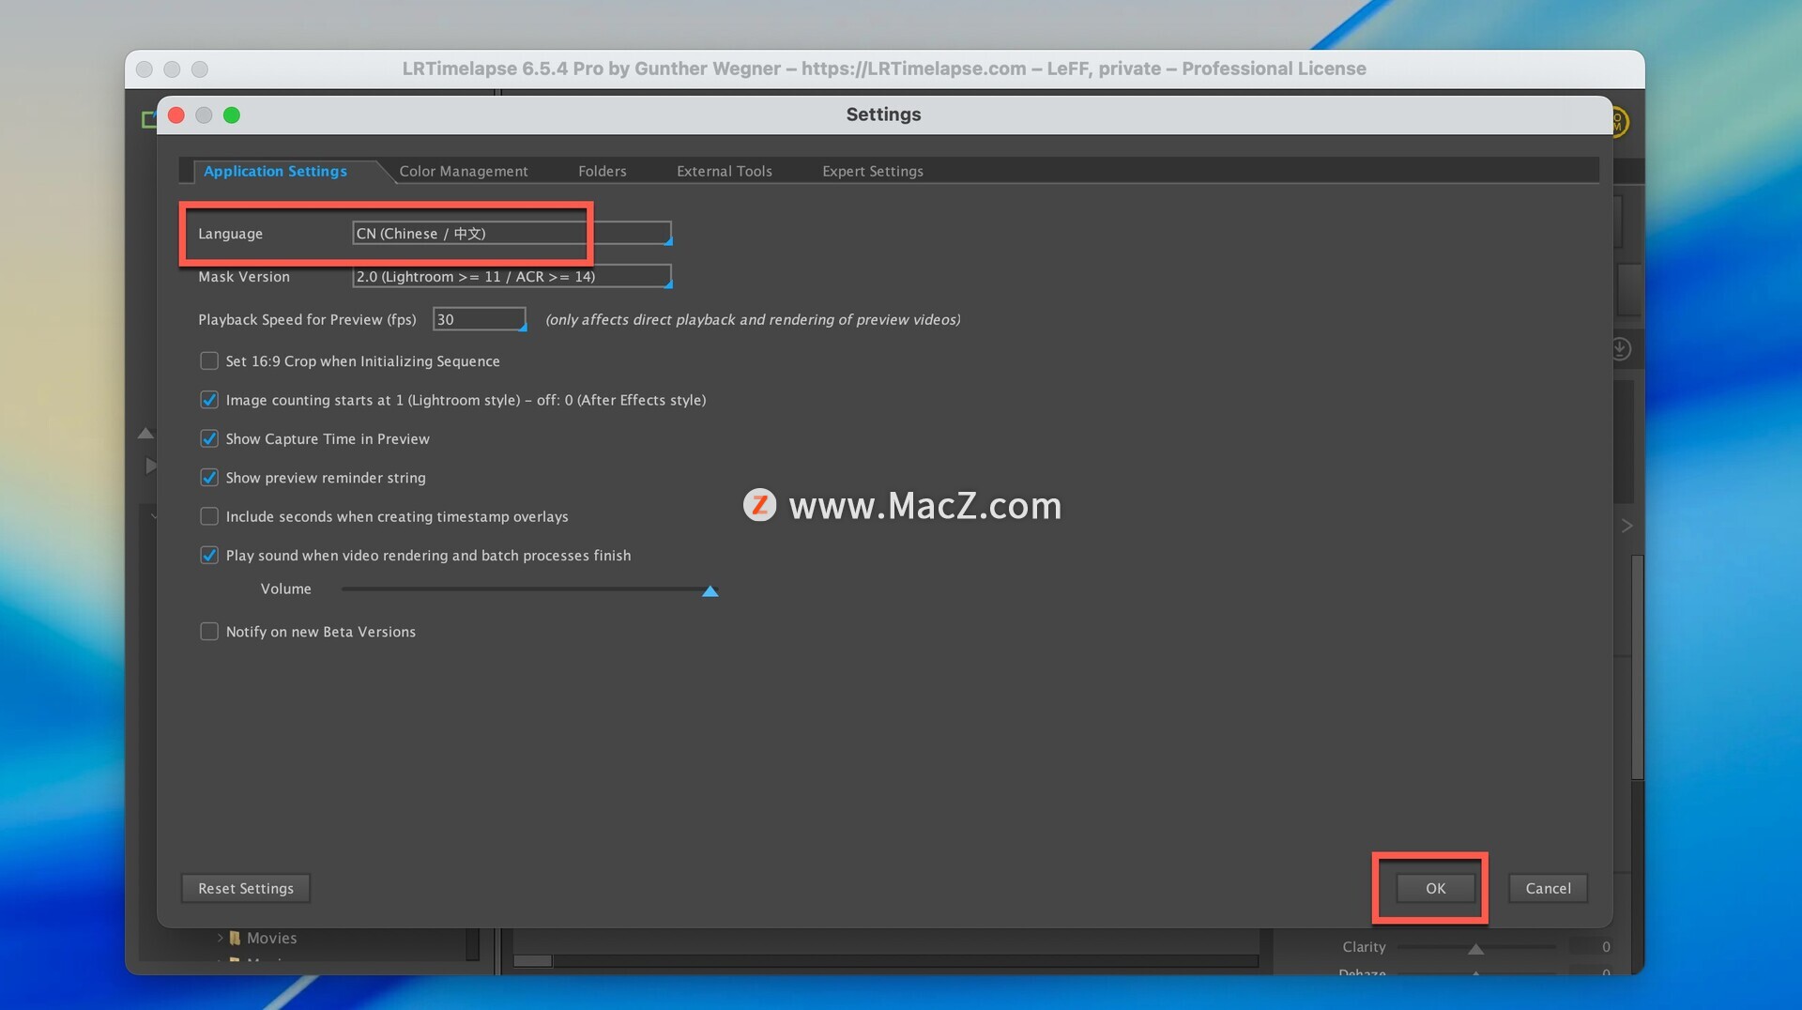Expand the Movies folder tree arrow

[x=221, y=938]
